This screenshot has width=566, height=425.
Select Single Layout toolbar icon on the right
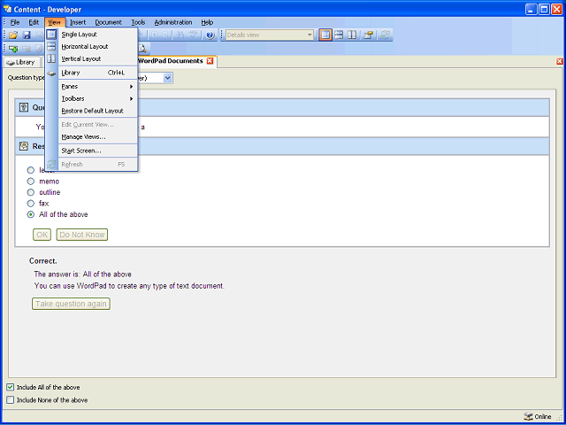(x=325, y=35)
